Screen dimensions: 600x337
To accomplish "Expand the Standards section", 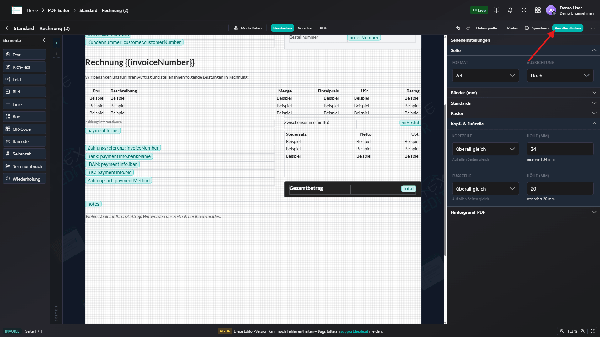I will (523, 103).
